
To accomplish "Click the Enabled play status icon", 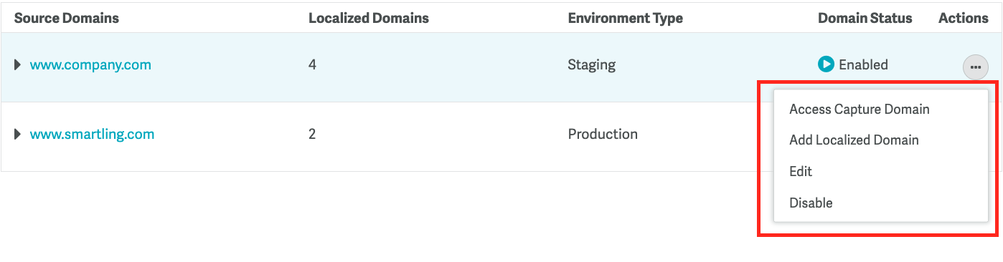I will tap(826, 64).
